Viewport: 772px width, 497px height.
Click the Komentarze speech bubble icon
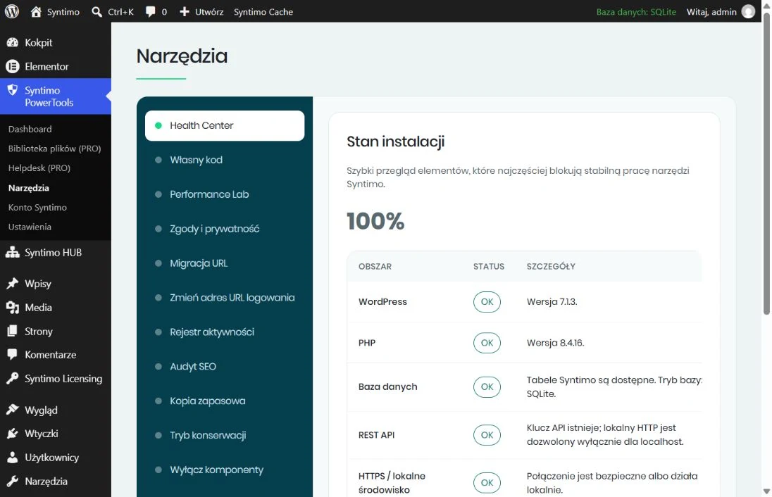[x=12, y=354]
